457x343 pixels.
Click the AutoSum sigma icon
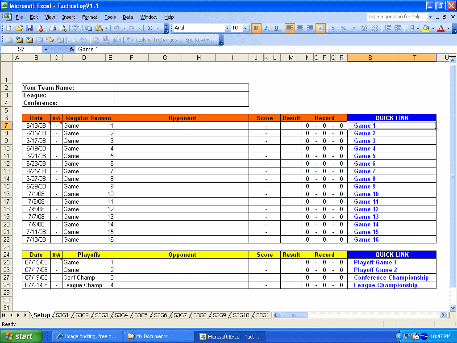pos(150,28)
